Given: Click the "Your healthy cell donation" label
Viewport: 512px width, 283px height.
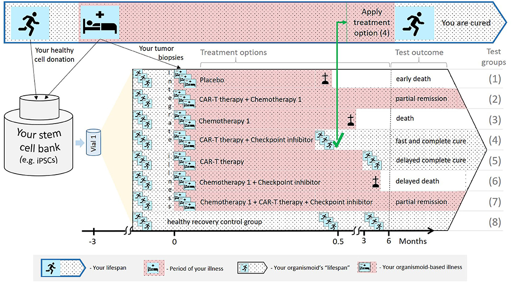Looking at the screenshot, I should click(54, 55).
